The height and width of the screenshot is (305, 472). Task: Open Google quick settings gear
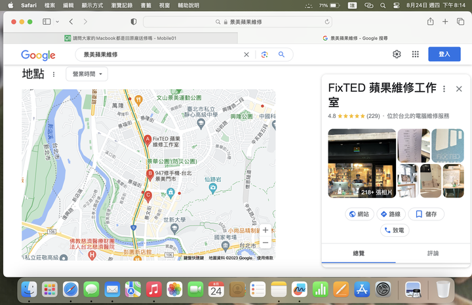[x=397, y=54]
